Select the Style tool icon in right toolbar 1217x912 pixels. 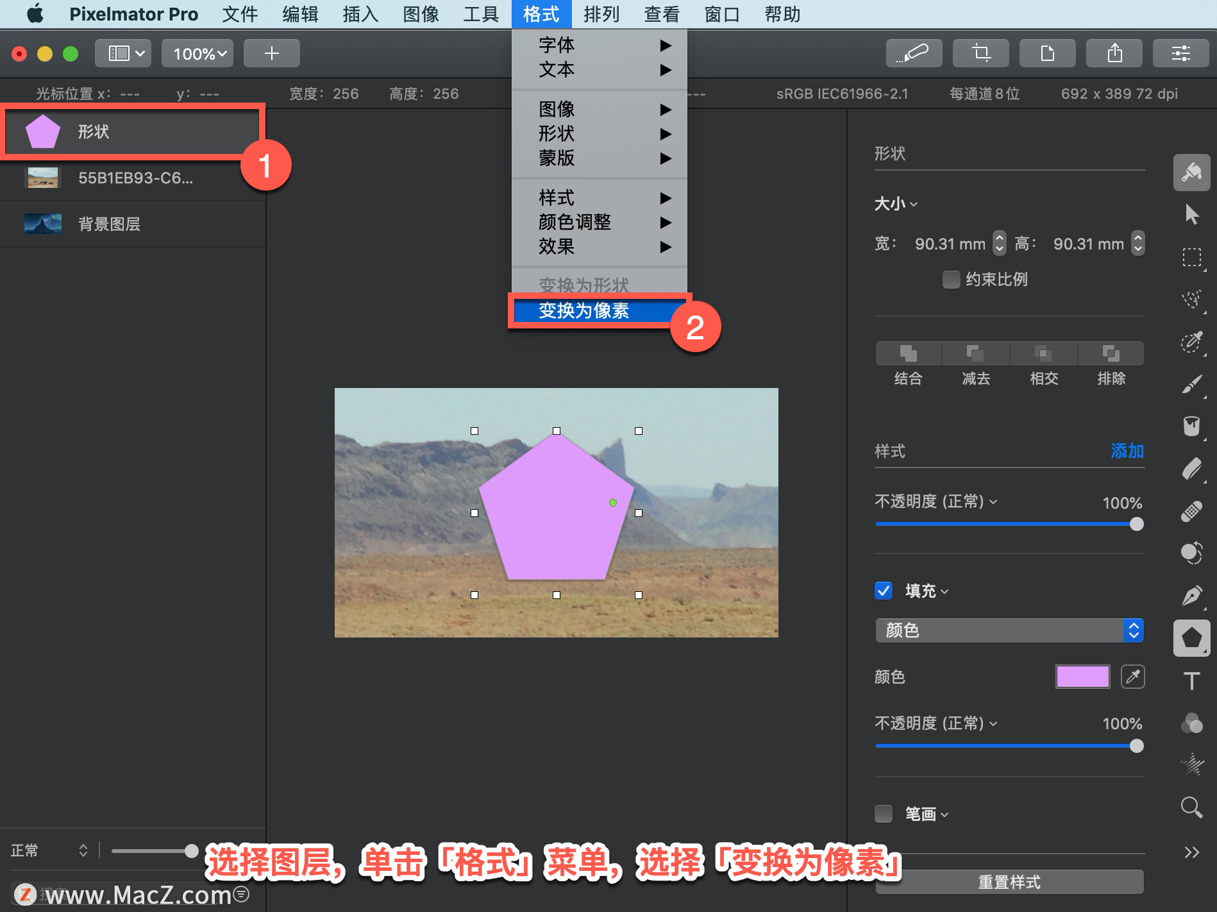[x=1191, y=172]
